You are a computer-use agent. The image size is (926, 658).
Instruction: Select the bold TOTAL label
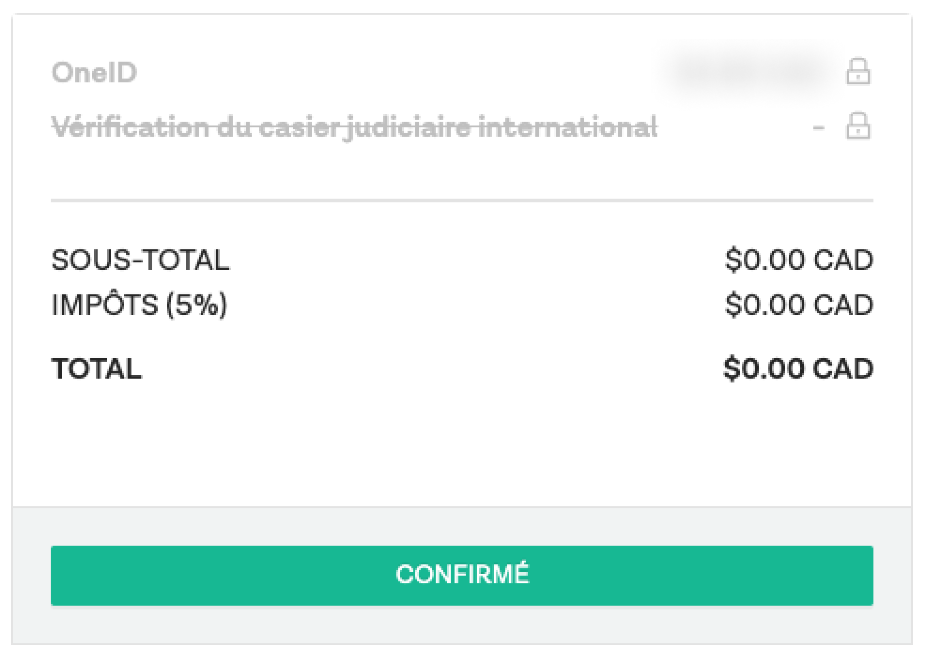click(96, 369)
